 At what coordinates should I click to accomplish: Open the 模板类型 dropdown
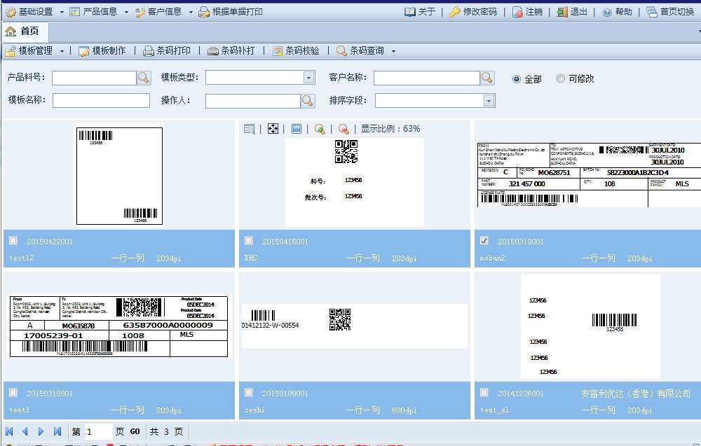coord(308,78)
